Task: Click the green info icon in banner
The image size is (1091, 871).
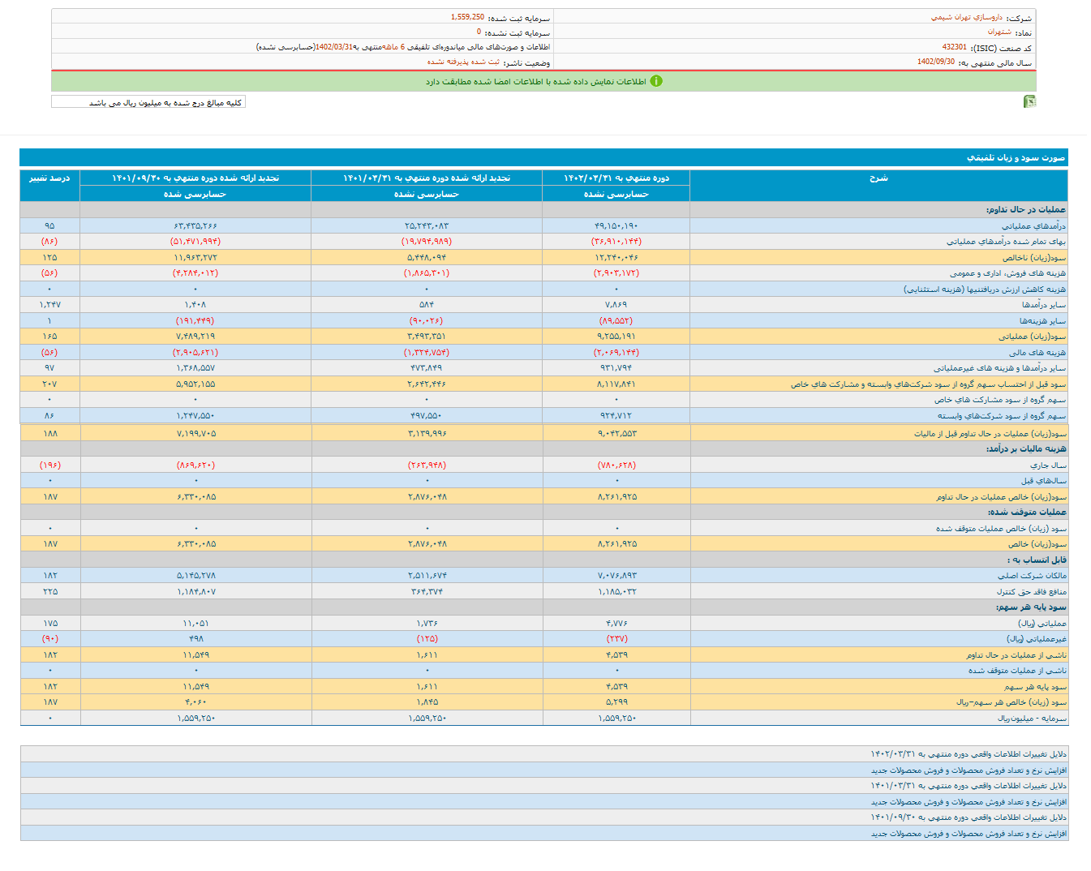Action: point(656,81)
